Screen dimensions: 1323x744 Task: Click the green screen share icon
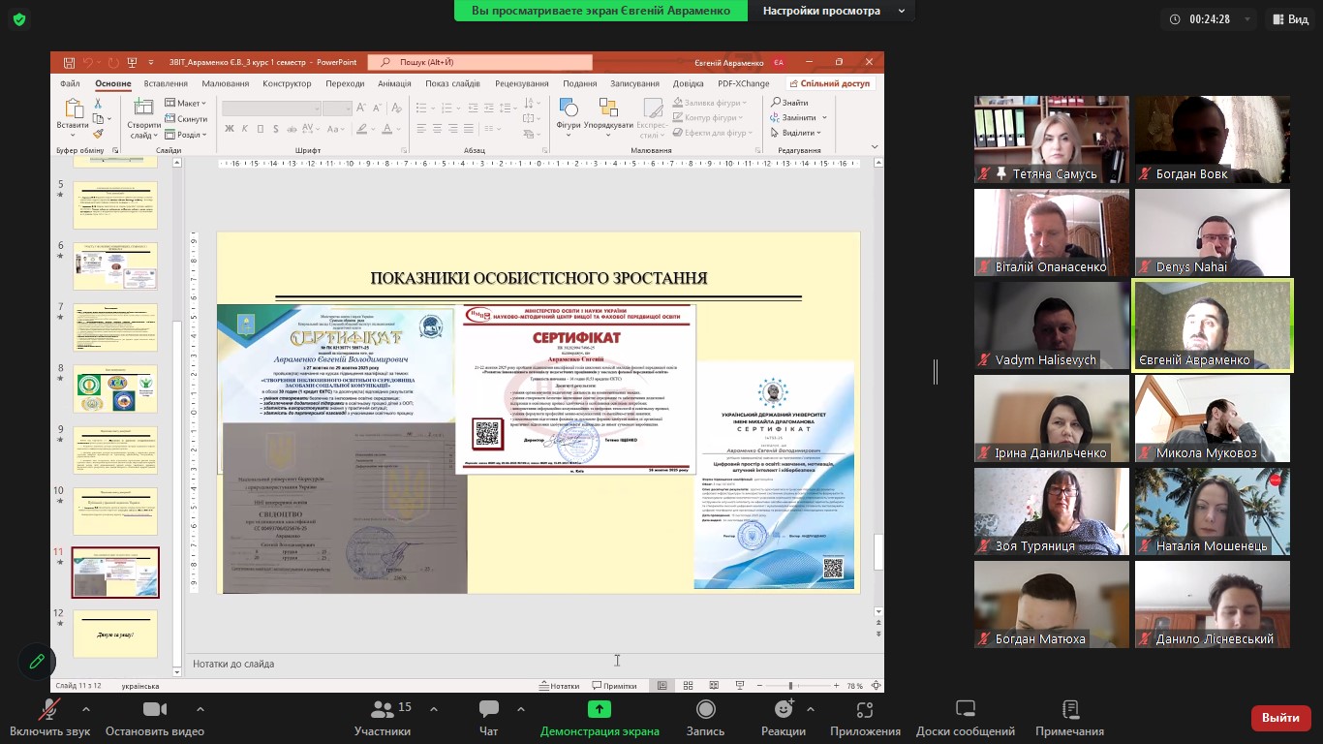pos(600,710)
